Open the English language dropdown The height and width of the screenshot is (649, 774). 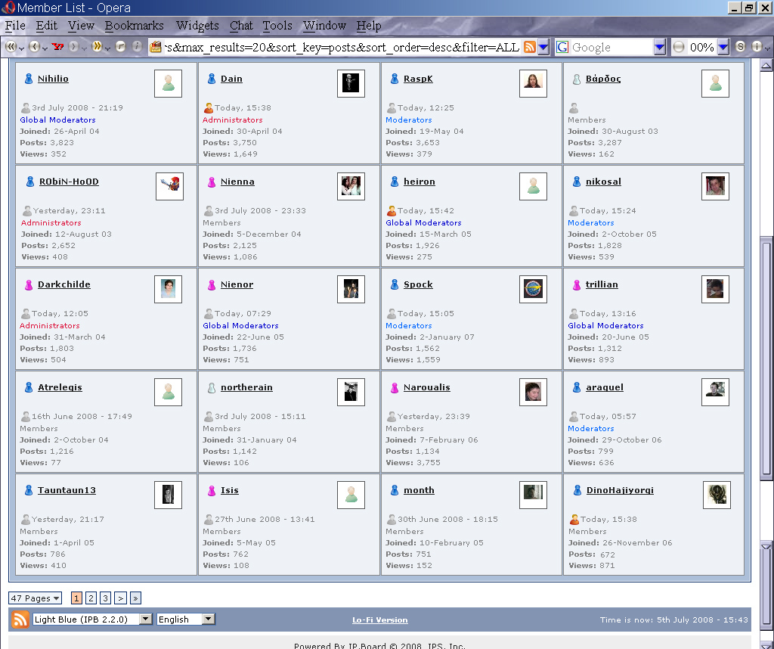tap(186, 619)
